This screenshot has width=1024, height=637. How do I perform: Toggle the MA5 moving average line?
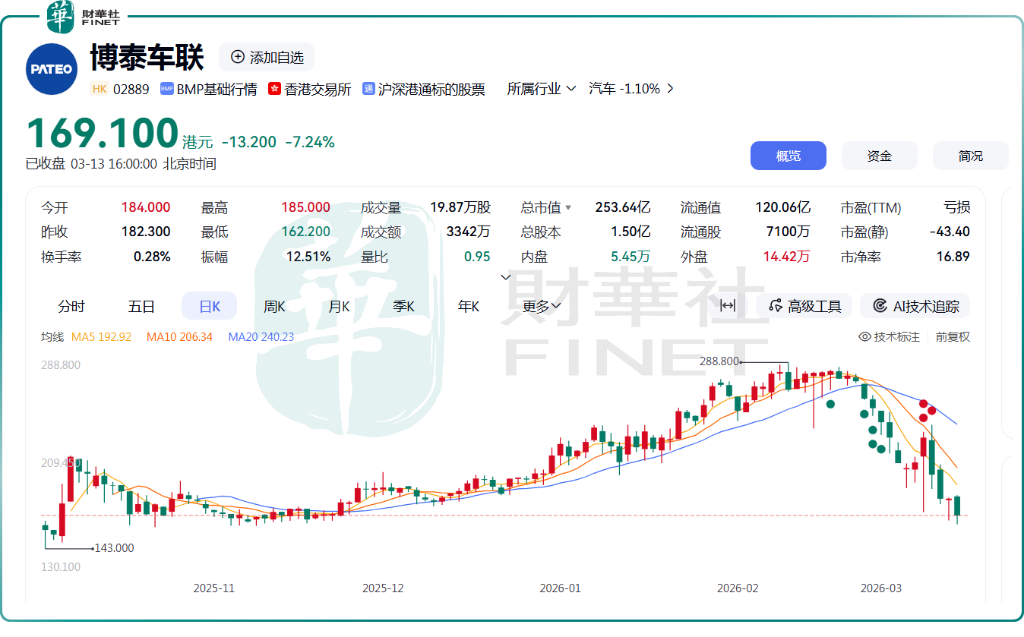pyautogui.click(x=101, y=336)
